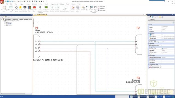Collapse the Mark section in Properties
This screenshot has width=175, height=98.
(x=149, y=25)
